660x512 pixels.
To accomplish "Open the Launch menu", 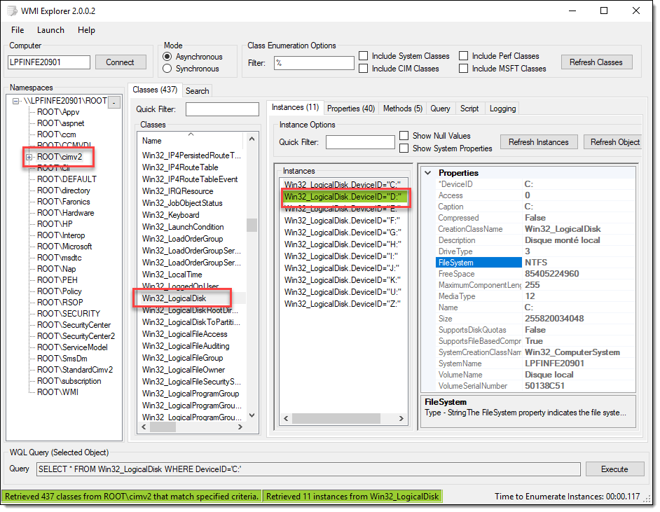I will point(50,30).
